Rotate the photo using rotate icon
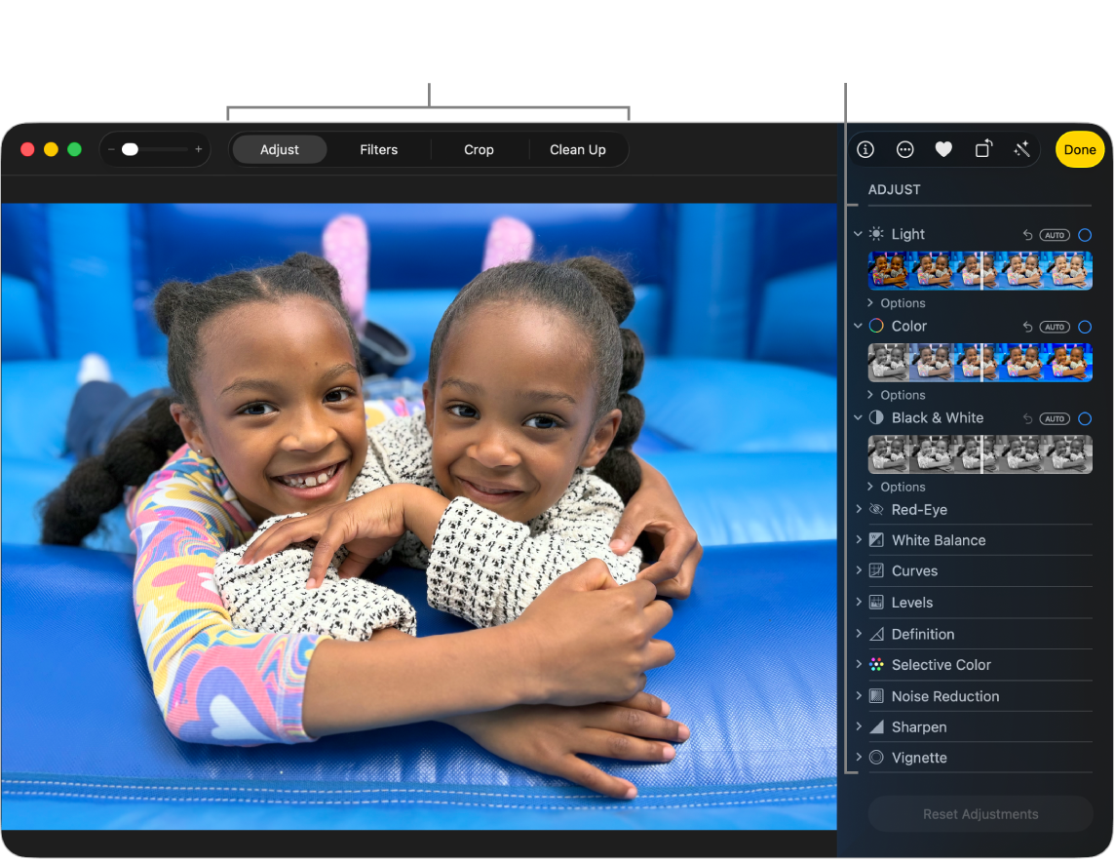The image size is (1115, 862). (x=983, y=148)
